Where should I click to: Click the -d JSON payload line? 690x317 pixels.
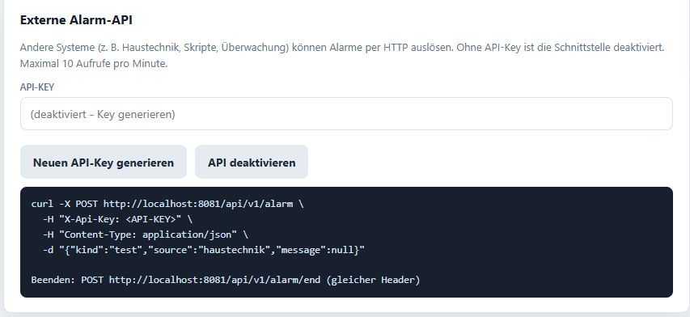(x=203, y=250)
